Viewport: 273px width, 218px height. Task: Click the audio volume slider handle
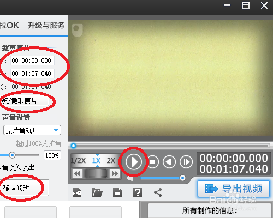[x=12, y=155]
